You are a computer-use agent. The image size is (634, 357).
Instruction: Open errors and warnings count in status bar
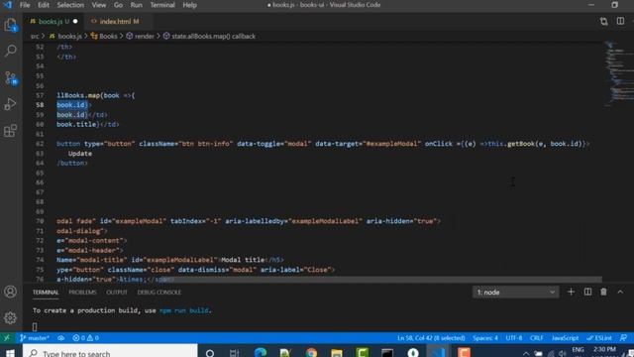click(x=85, y=338)
